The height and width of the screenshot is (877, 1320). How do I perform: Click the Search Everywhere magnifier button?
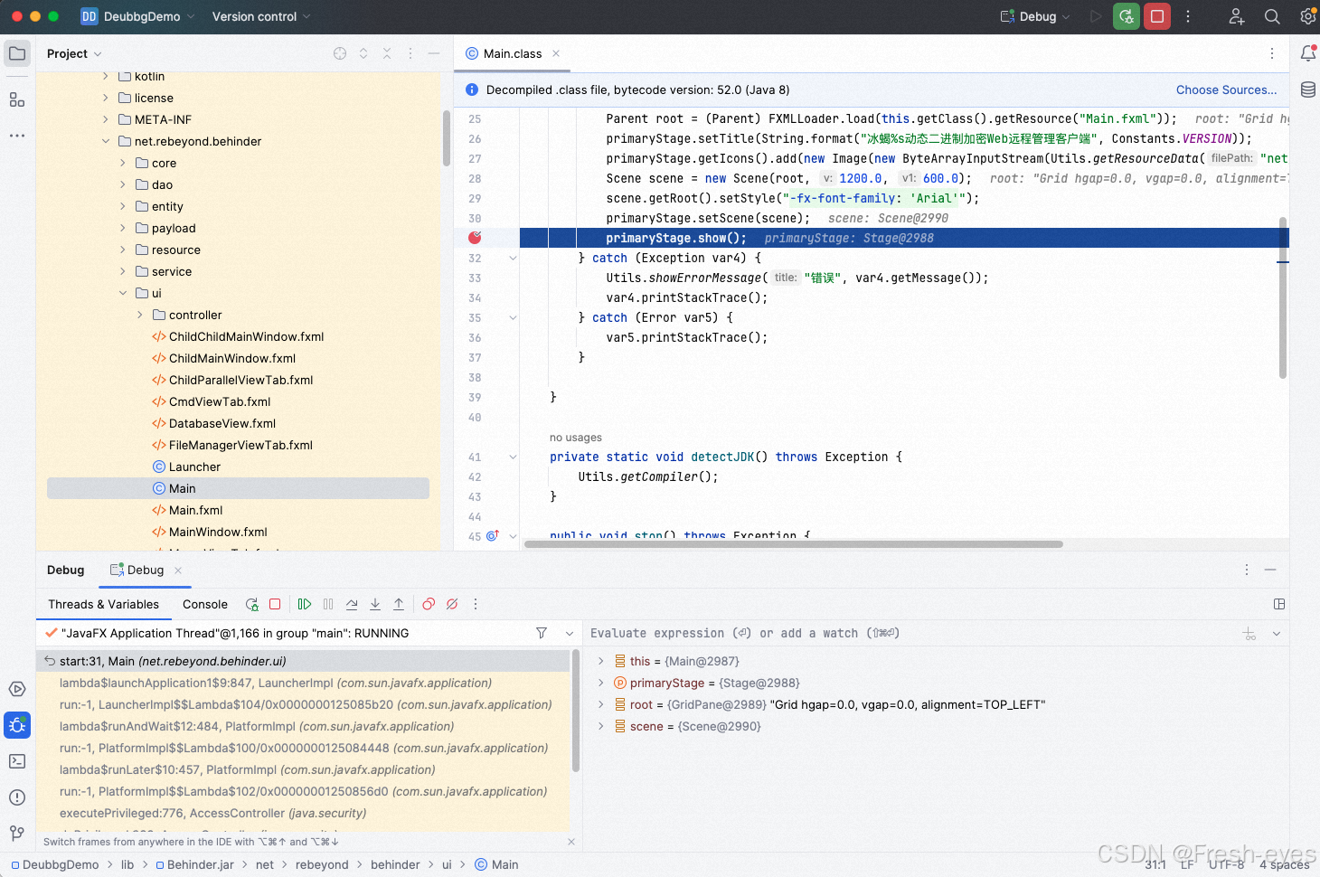coord(1272,16)
